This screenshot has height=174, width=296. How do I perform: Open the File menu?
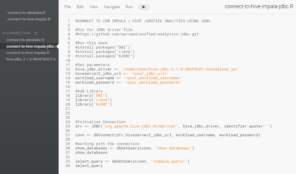coord(67,7)
